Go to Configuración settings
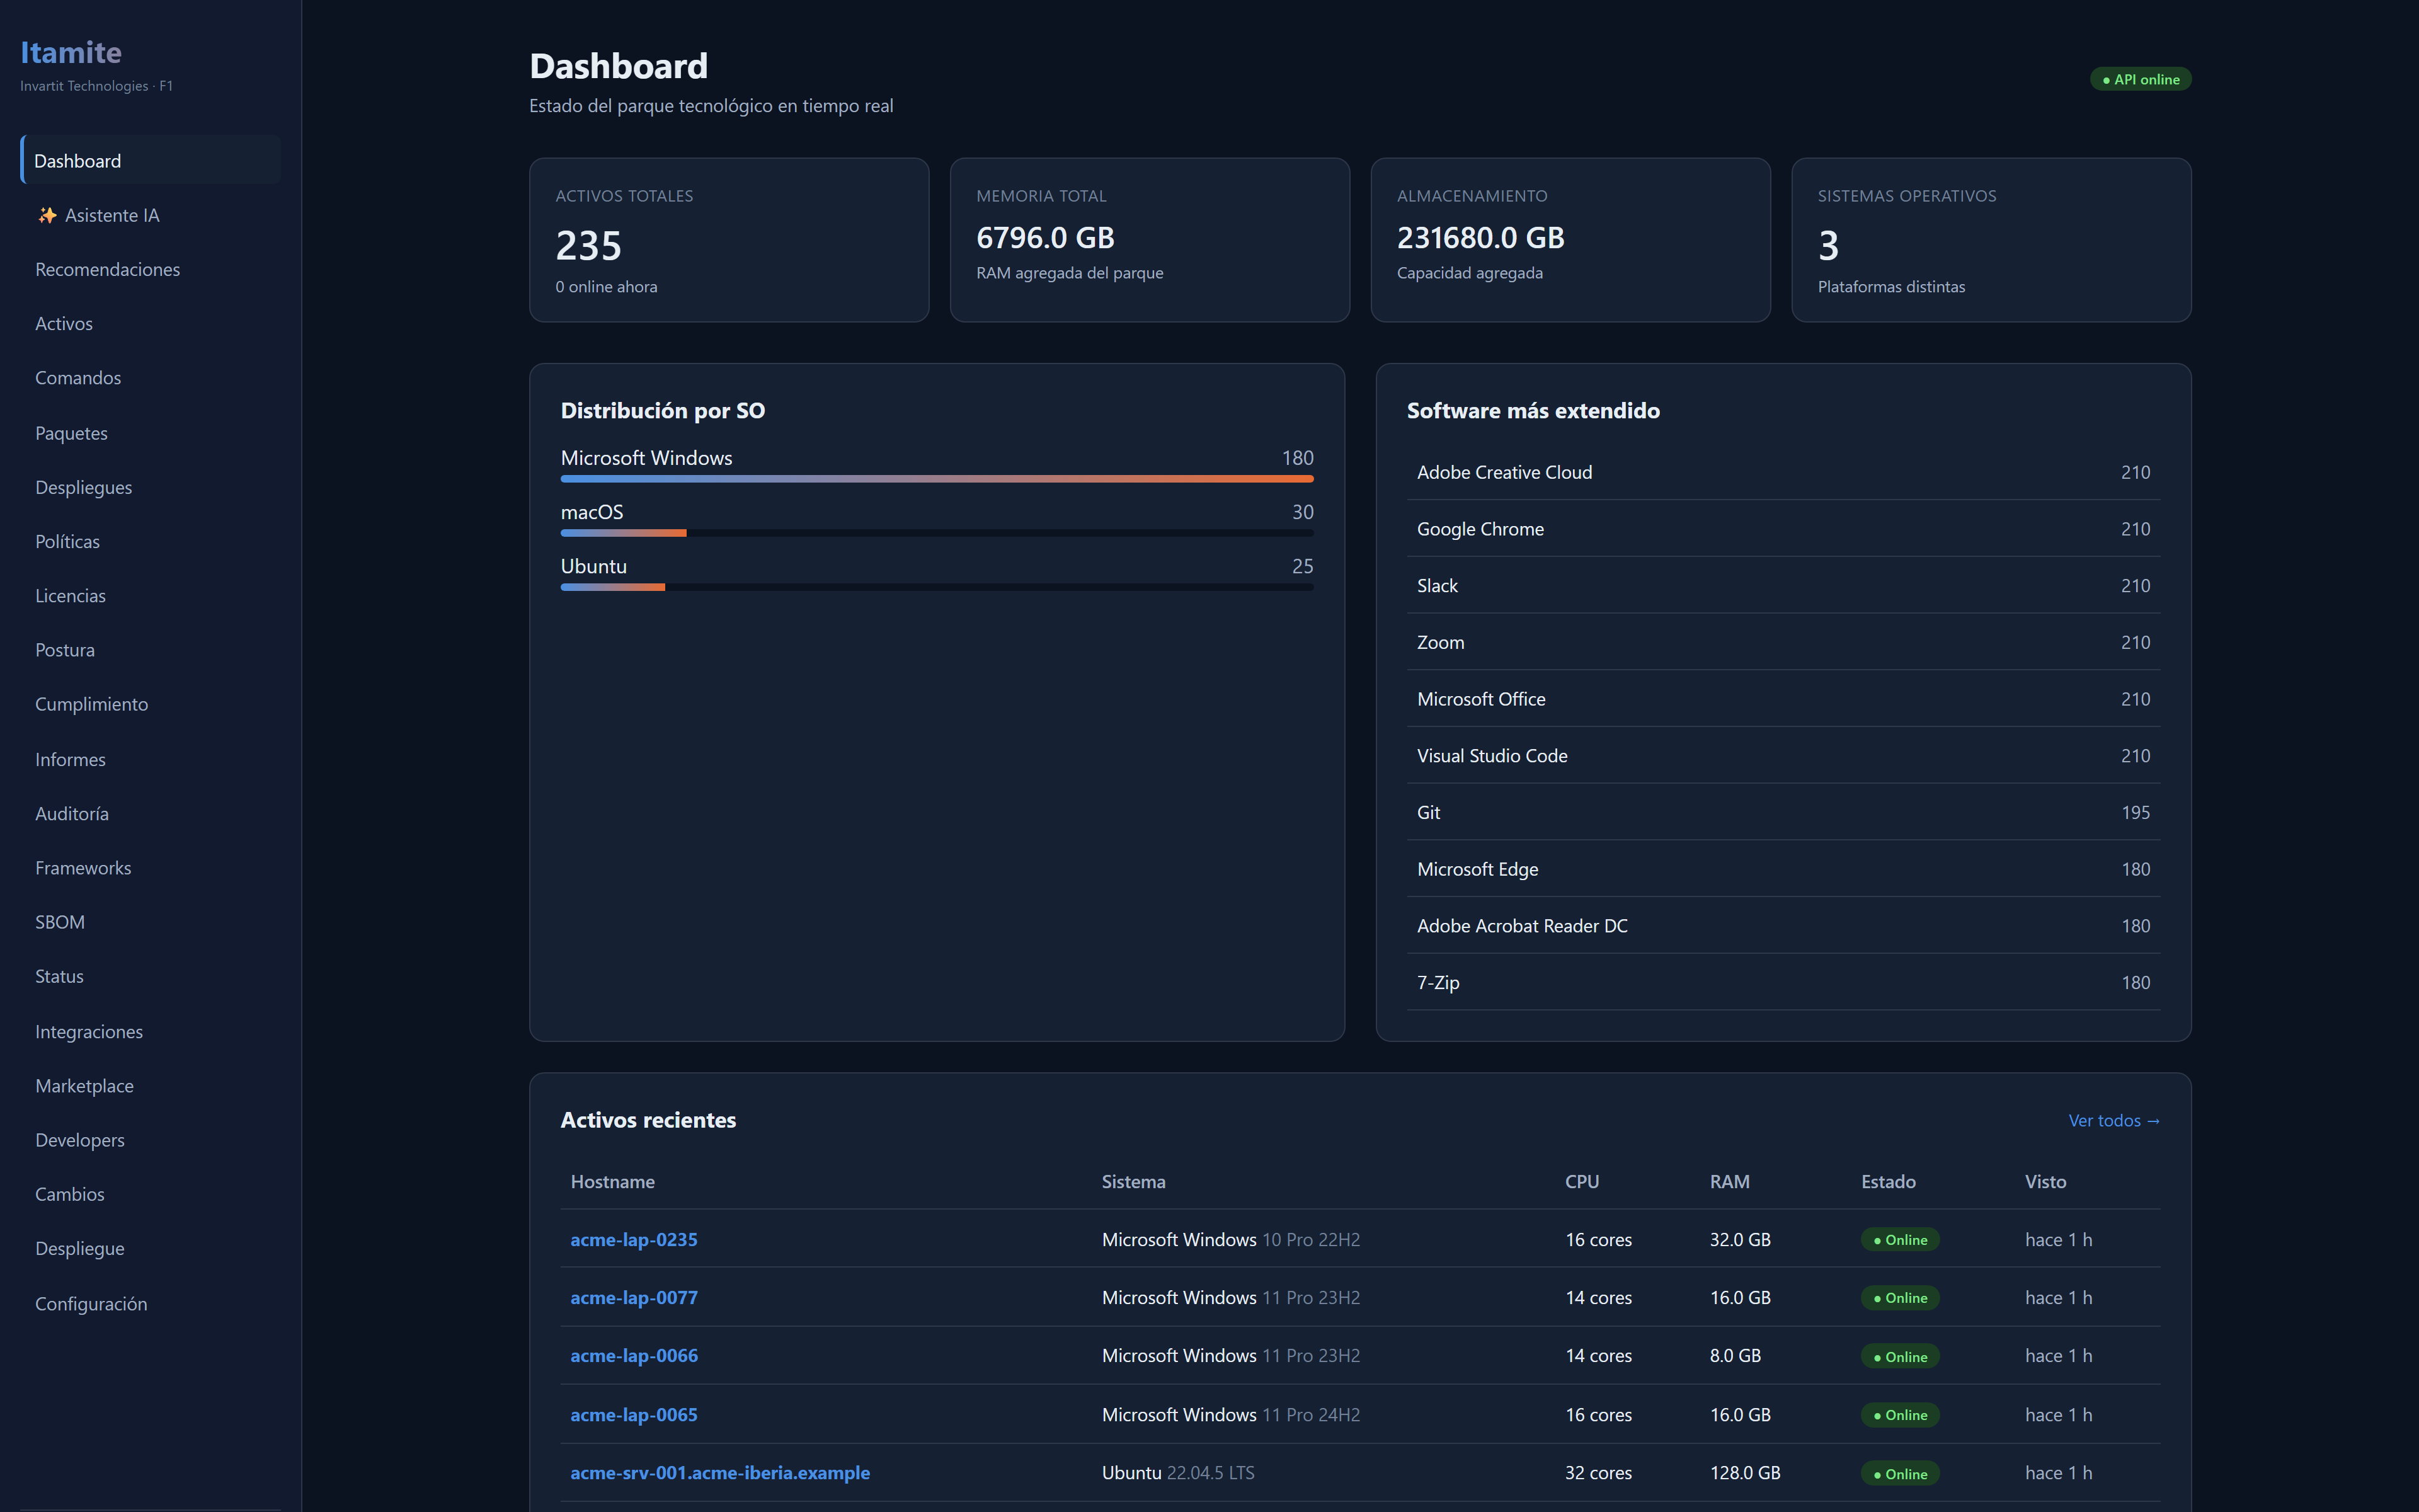The width and height of the screenshot is (2419, 1512). (91, 1304)
